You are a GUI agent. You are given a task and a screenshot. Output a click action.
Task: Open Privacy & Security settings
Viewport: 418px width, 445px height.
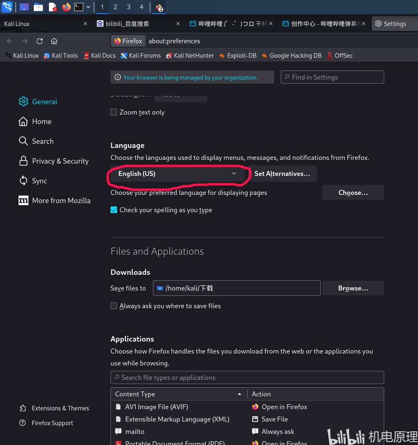click(x=54, y=161)
